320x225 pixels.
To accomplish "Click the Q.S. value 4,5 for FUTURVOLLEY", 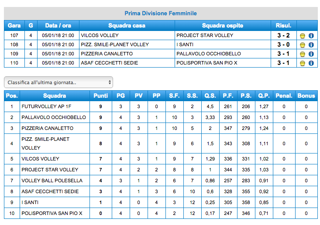I will tap(210, 106).
